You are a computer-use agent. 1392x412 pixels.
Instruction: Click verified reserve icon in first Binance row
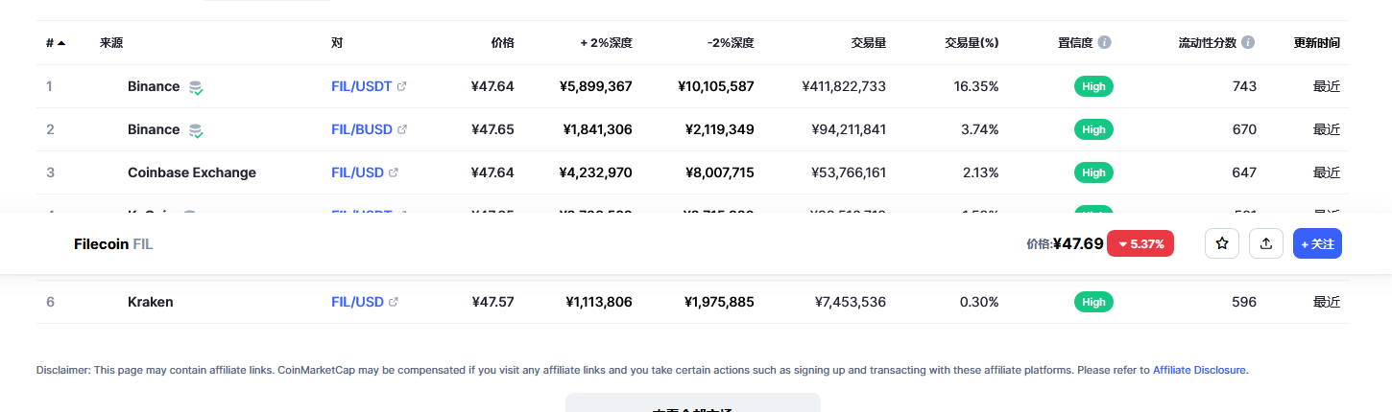point(196,87)
